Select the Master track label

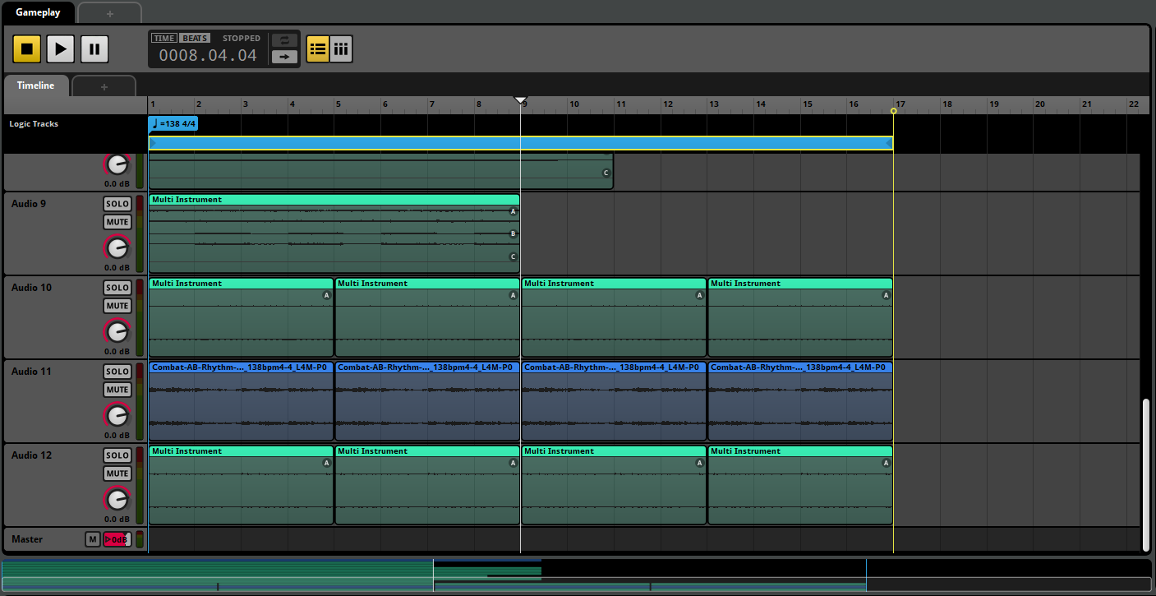[x=27, y=539]
